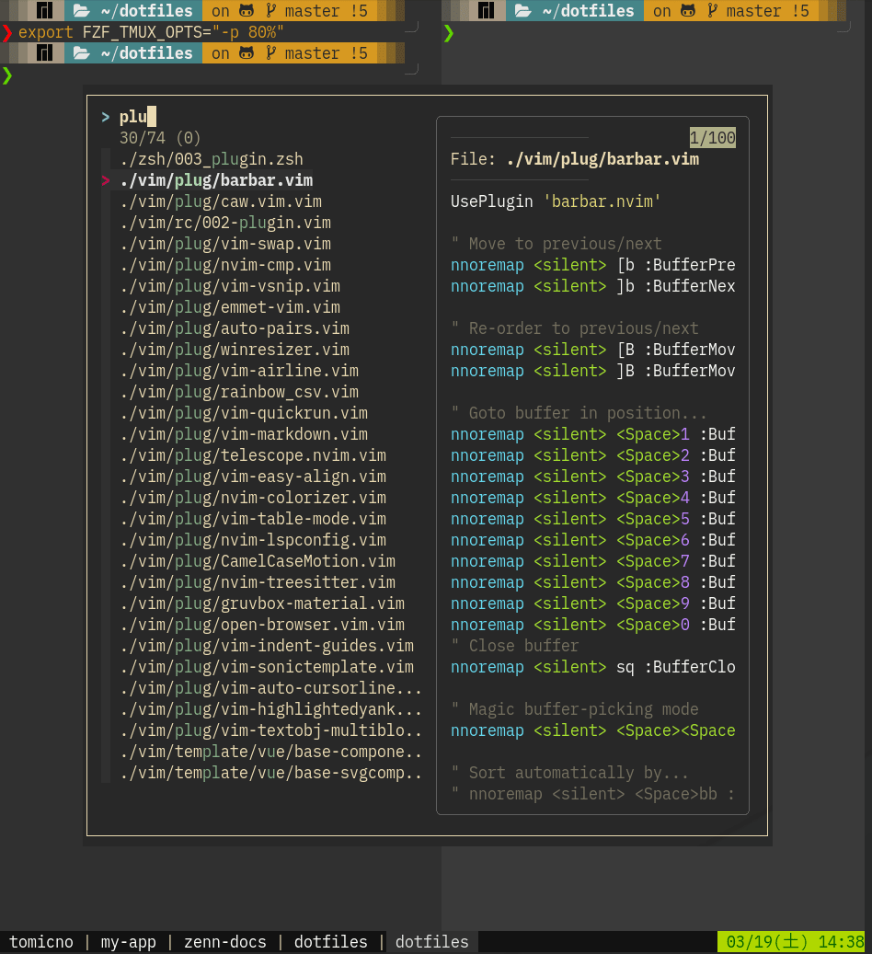Select ./vim/plug/auto-pairs.vim entry
The width and height of the screenshot is (872, 954).
[x=235, y=328]
